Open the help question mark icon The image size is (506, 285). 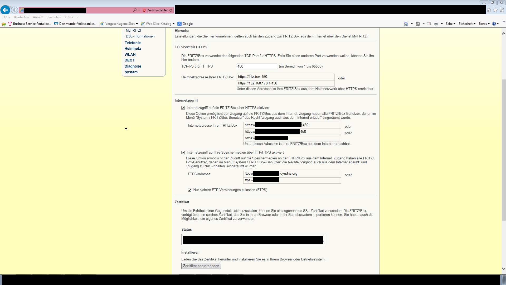point(494,24)
